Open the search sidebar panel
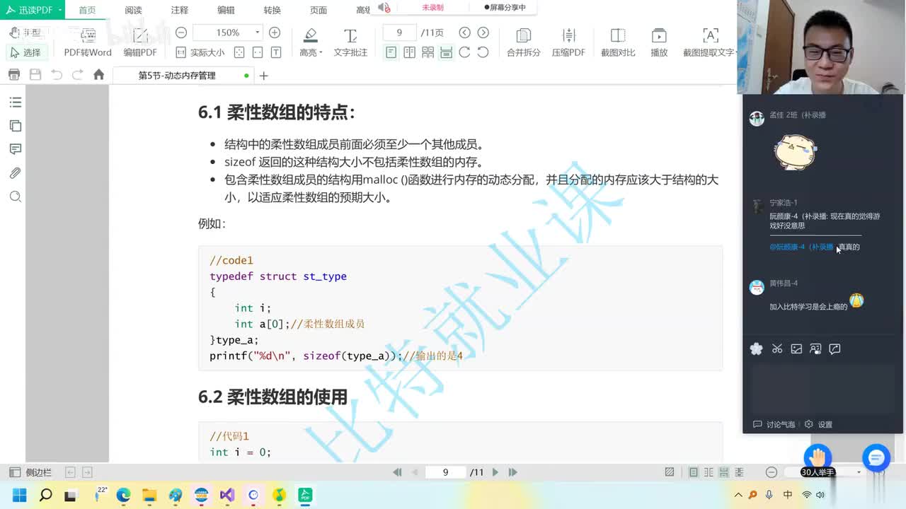The width and height of the screenshot is (906, 509). [15, 197]
